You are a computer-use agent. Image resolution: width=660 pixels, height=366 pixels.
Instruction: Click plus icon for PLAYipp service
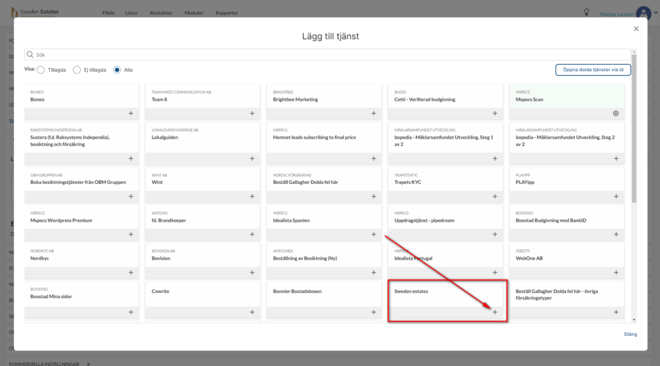point(616,197)
